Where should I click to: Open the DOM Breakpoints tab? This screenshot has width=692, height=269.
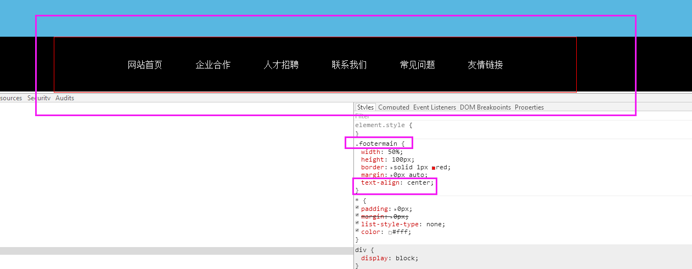(x=485, y=107)
